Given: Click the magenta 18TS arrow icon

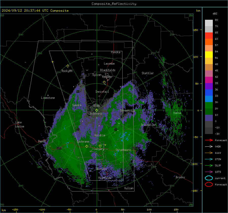Looking at the screenshot, I should (209, 172).
